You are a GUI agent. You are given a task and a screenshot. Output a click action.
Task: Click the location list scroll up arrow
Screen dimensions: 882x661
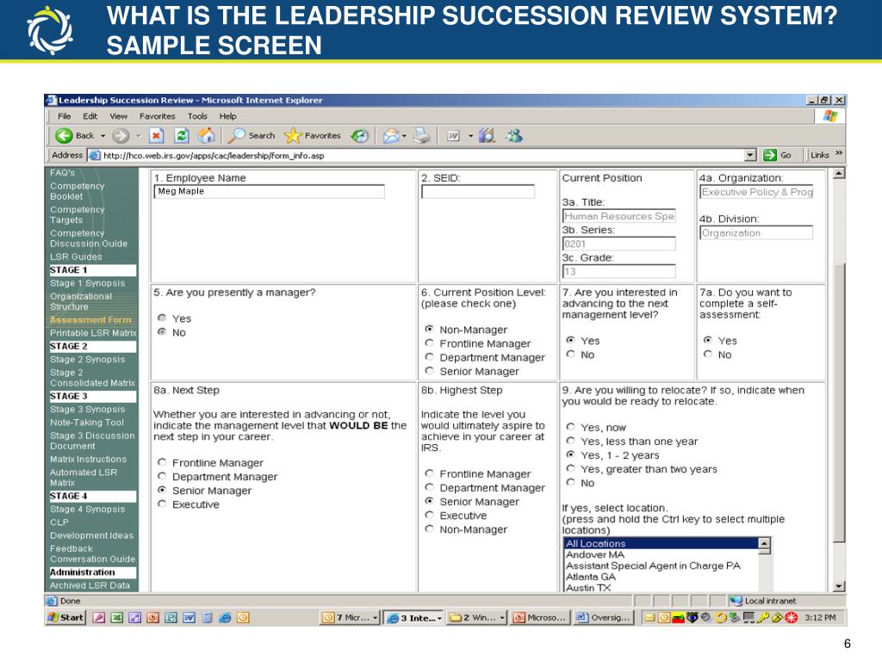764,544
